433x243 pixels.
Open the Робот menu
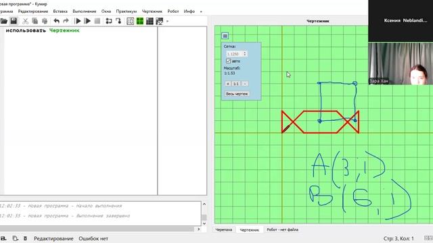point(173,11)
